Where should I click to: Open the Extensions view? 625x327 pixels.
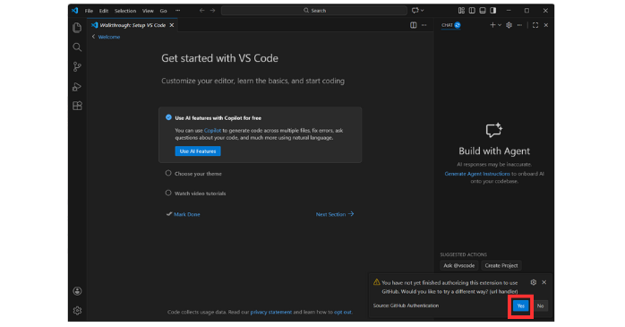pyautogui.click(x=77, y=106)
